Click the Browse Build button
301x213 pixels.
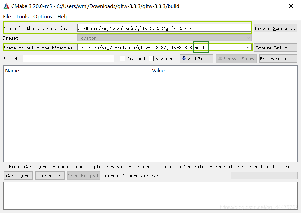pyautogui.click(x=276, y=48)
